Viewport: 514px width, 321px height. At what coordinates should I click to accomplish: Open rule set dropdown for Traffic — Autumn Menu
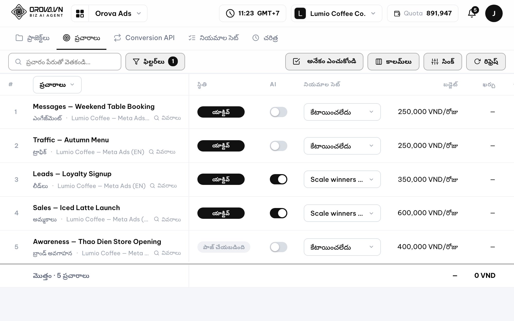pos(342,146)
